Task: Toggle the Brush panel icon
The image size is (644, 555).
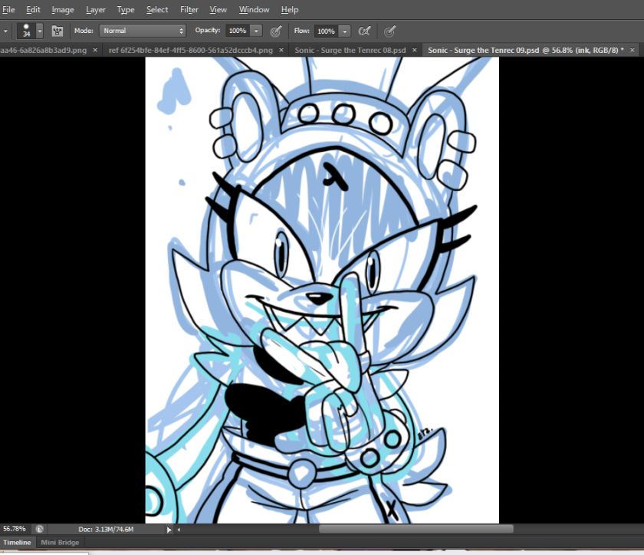Action: 57,31
